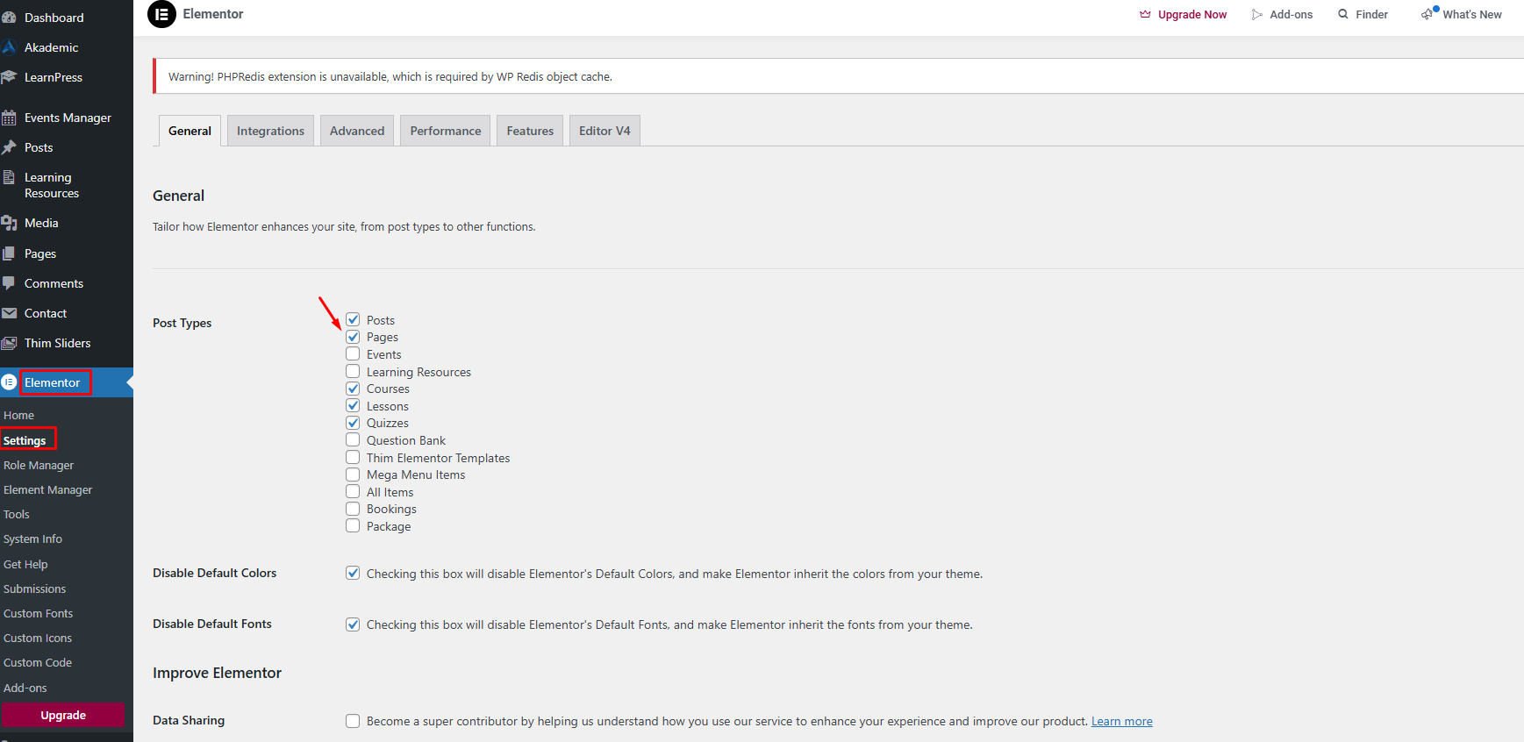Click the Events Manager calendar icon

[9, 118]
